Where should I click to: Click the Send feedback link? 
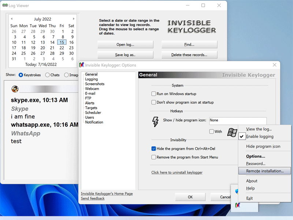click(93, 198)
